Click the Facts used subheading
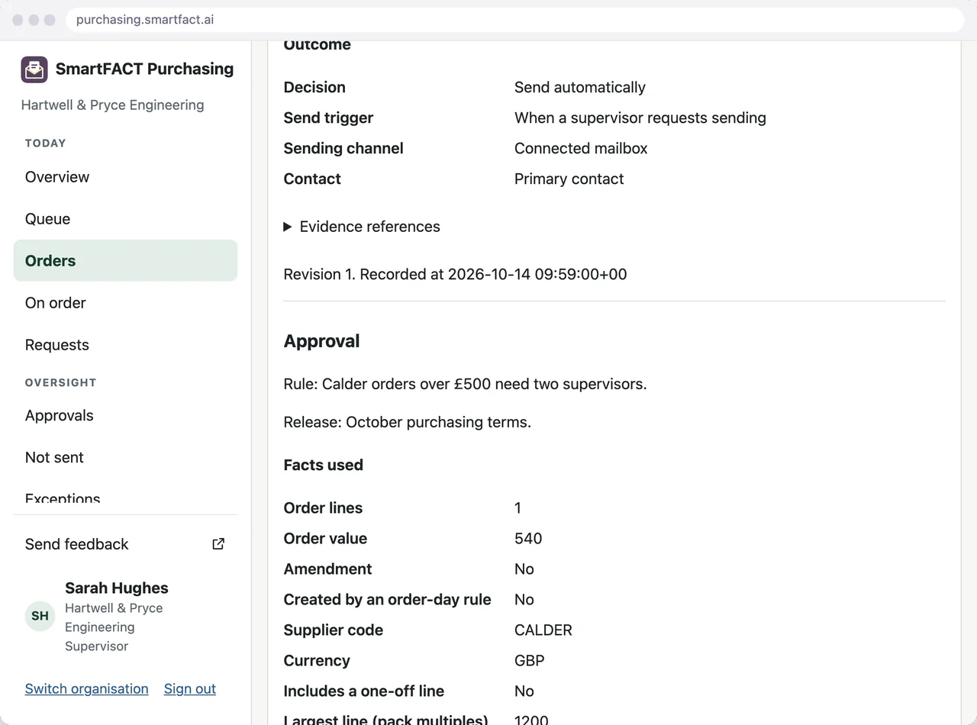977x725 pixels. (x=323, y=465)
